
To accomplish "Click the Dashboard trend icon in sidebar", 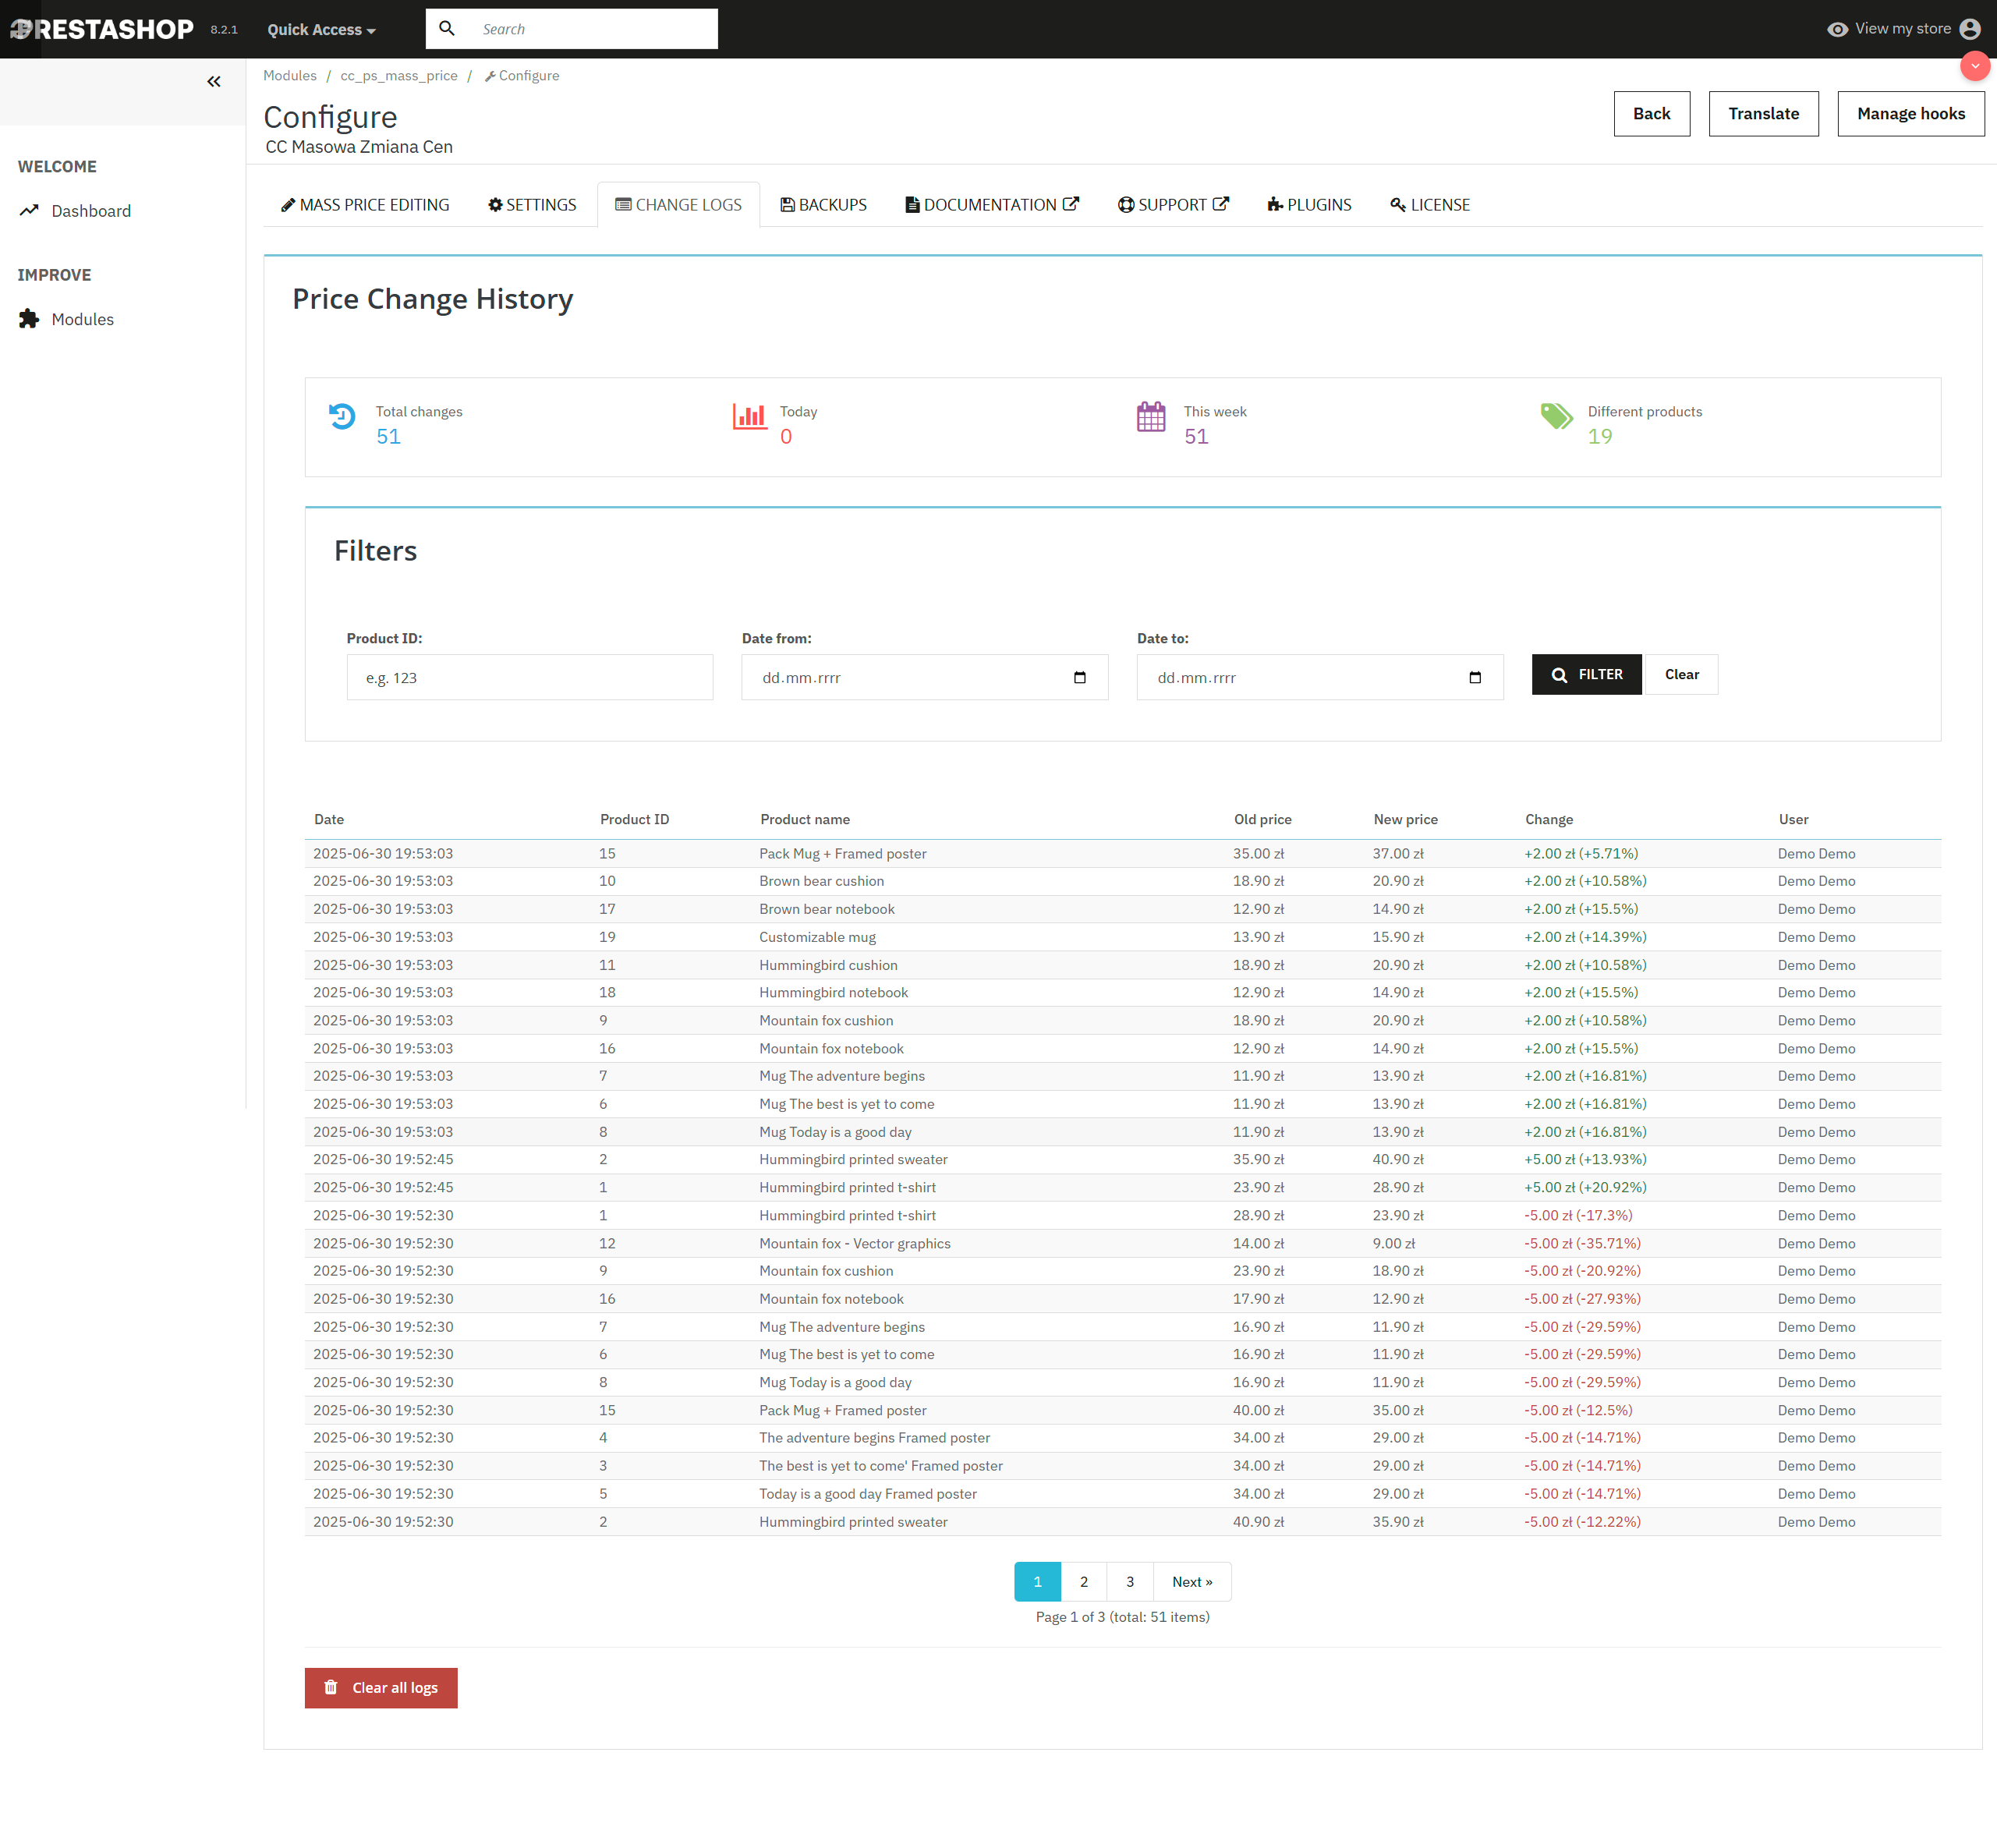I will [29, 211].
